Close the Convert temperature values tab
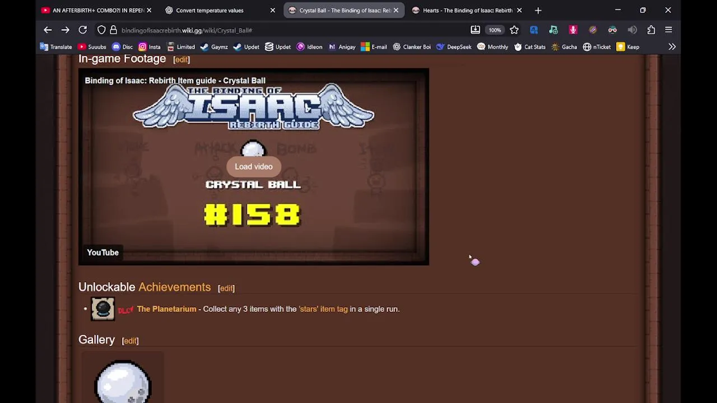Screen dimensions: 717x403 (x=273, y=10)
